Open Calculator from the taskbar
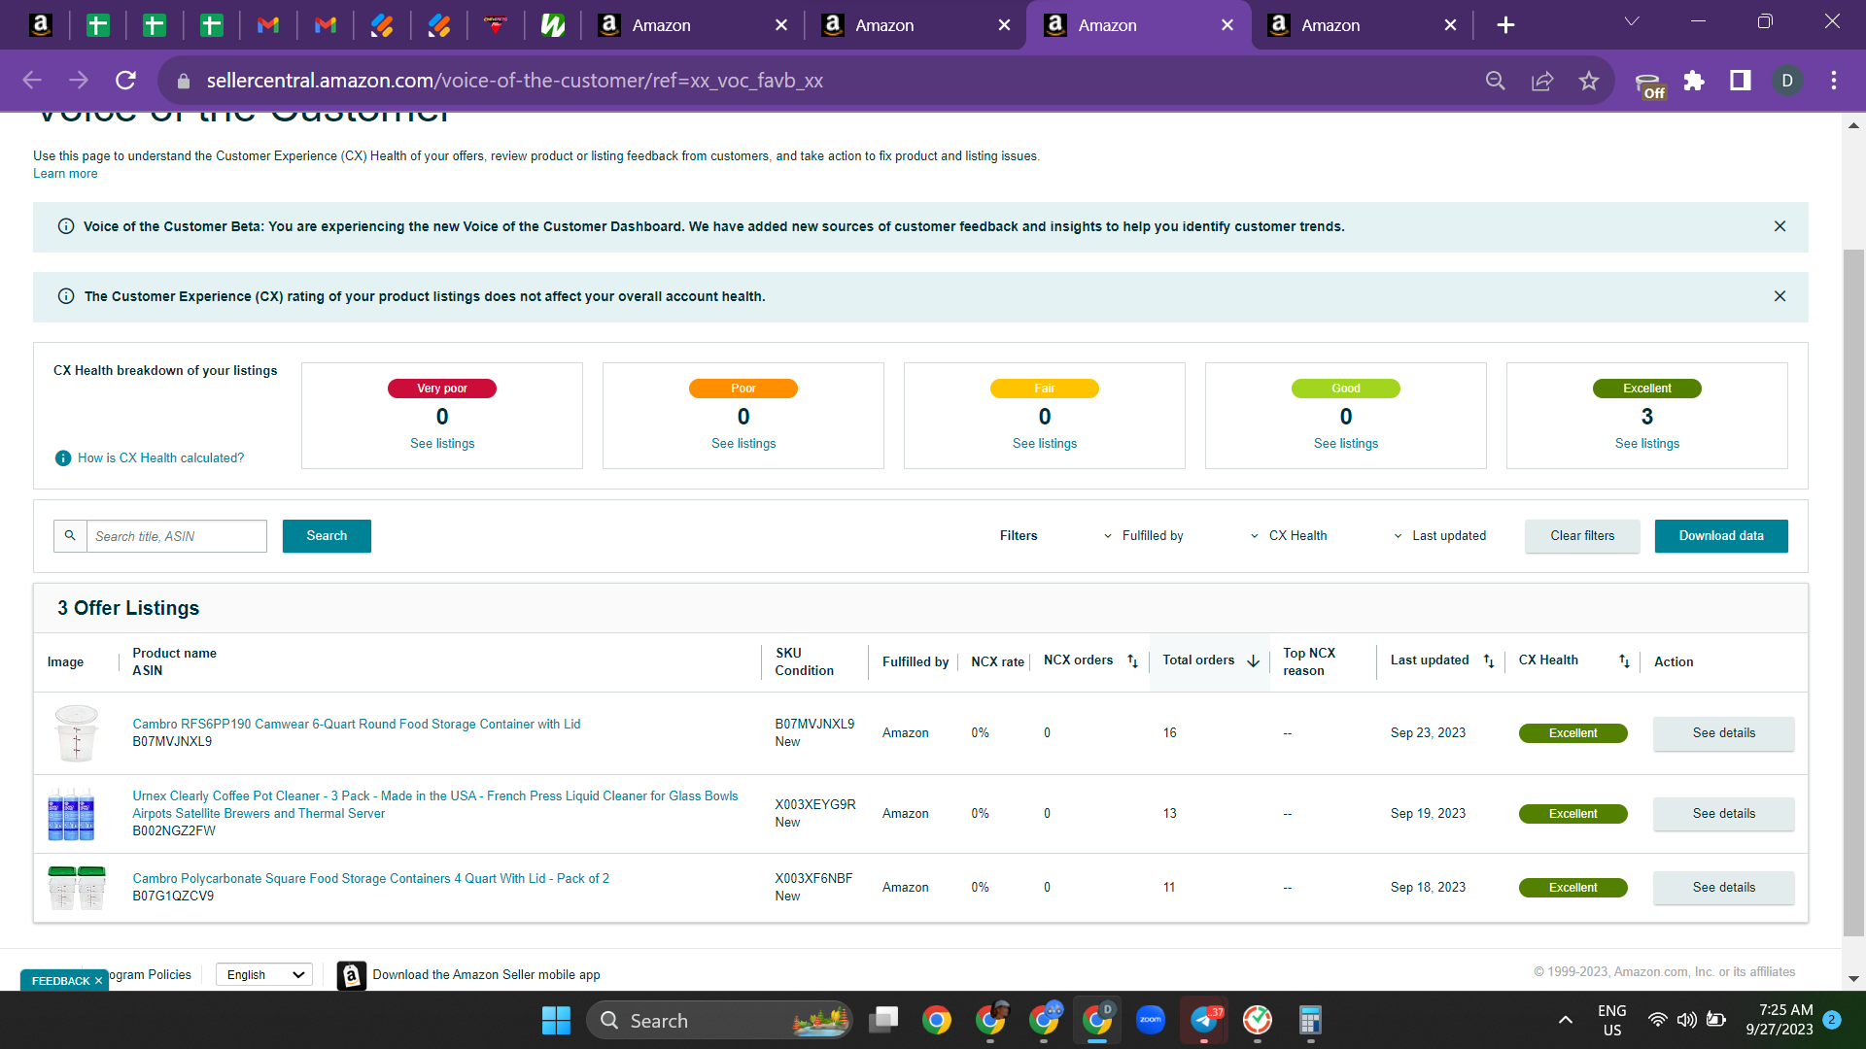 tap(1310, 1021)
